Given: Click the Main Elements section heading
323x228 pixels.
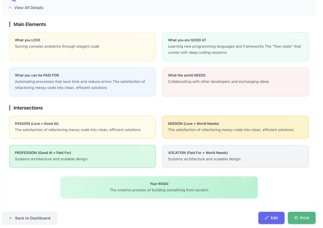Looking at the screenshot, I should tap(30, 24).
